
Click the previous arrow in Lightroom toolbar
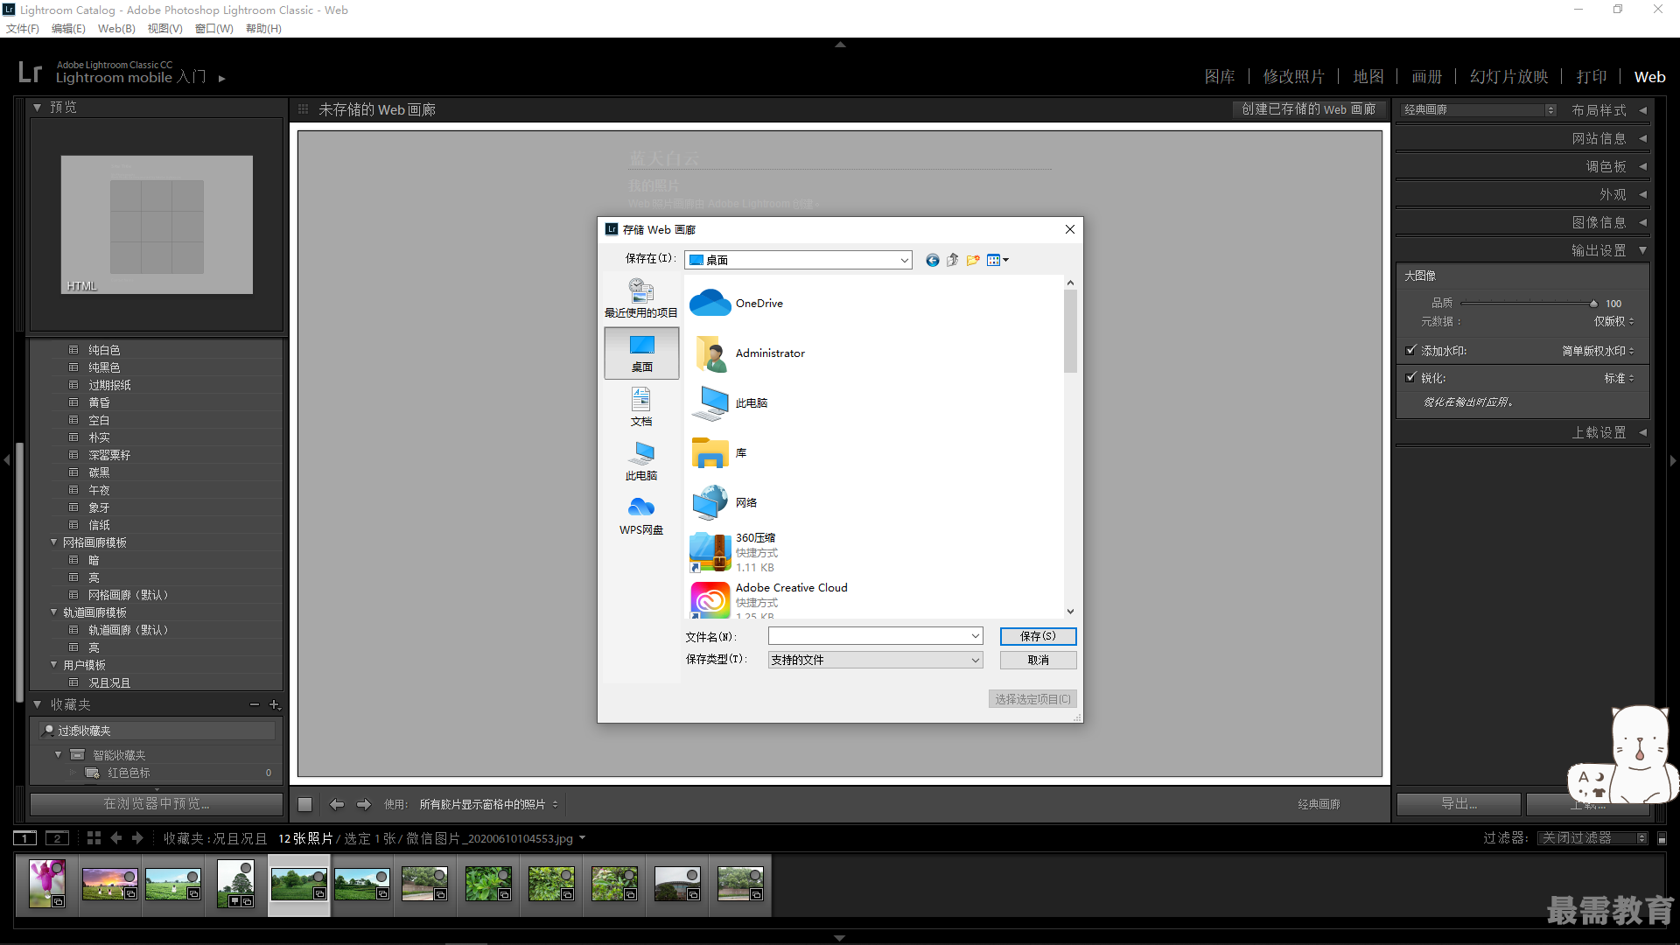337,804
